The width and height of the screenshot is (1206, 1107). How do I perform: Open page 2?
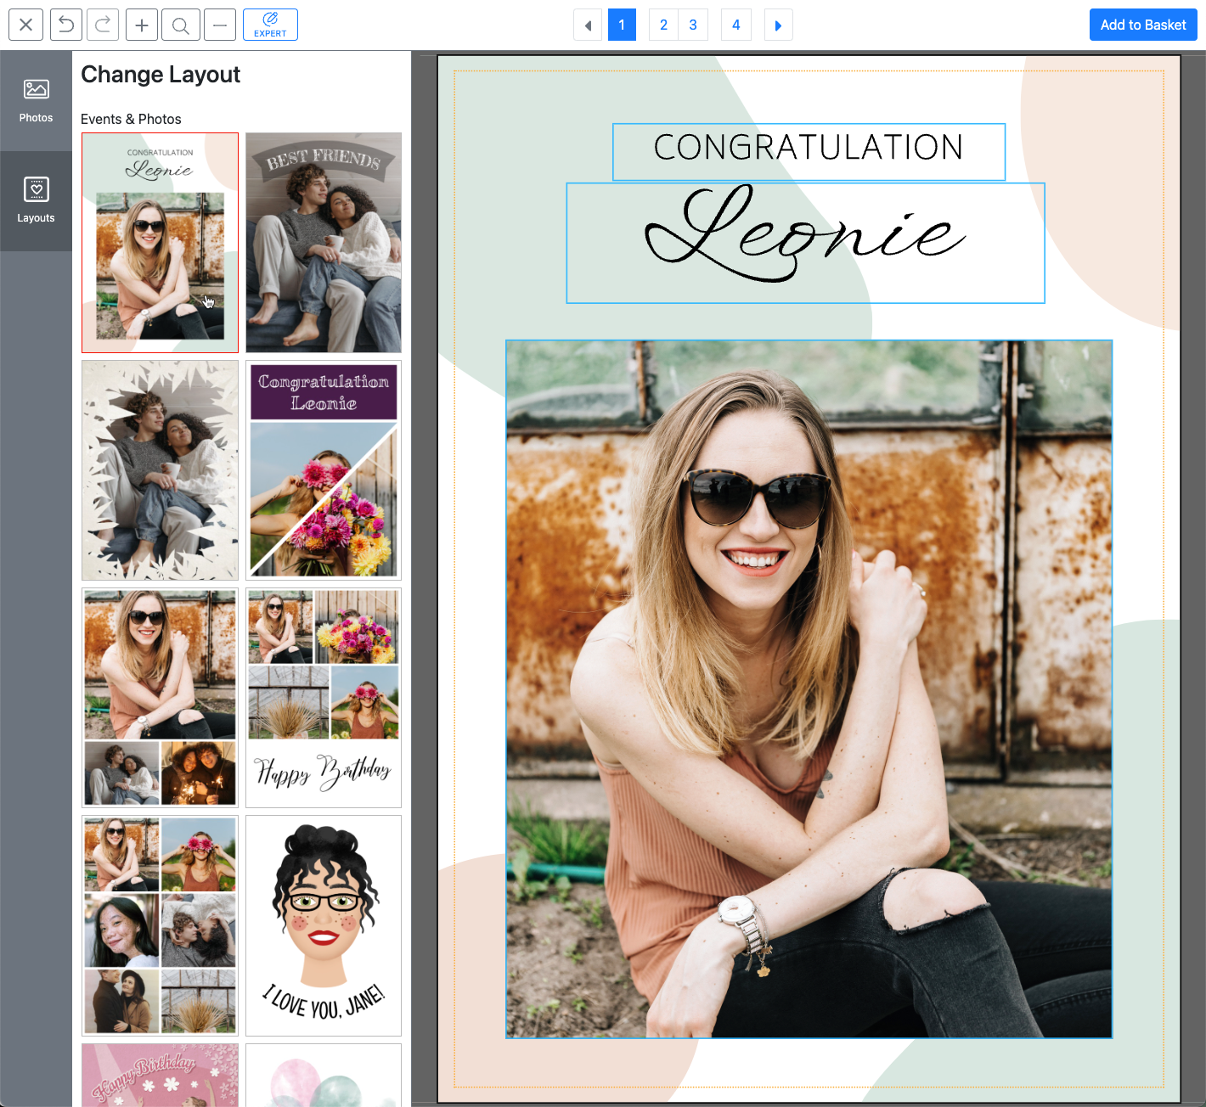pyautogui.click(x=663, y=25)
